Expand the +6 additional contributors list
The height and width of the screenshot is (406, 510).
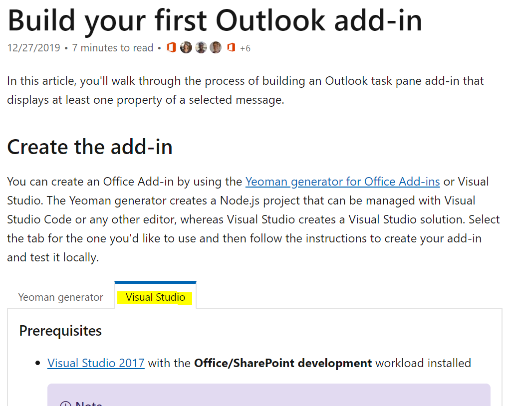245,48
